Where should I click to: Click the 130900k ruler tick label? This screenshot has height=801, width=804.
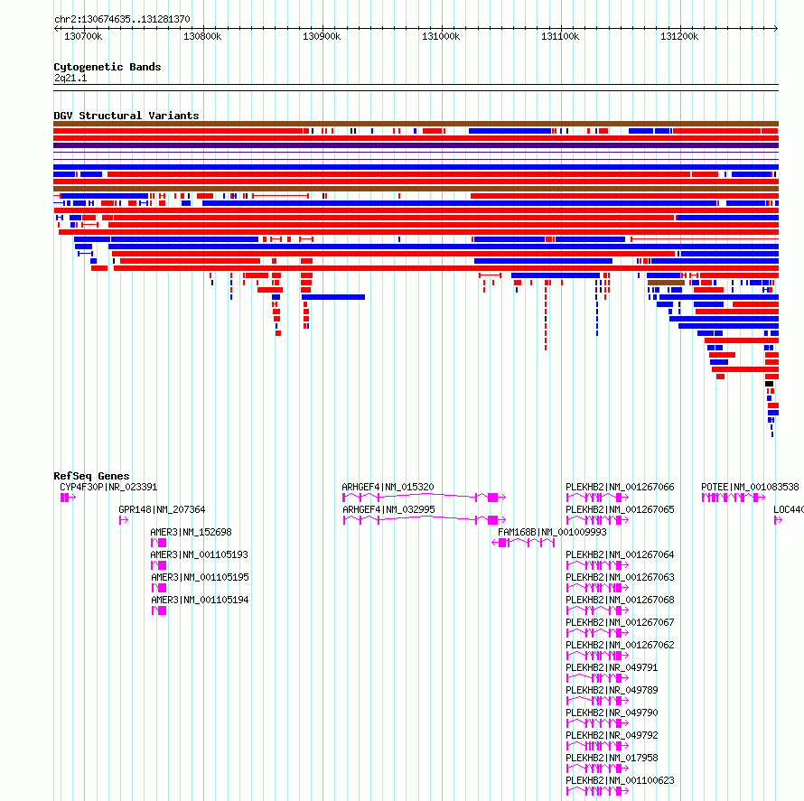coord(322,36)
